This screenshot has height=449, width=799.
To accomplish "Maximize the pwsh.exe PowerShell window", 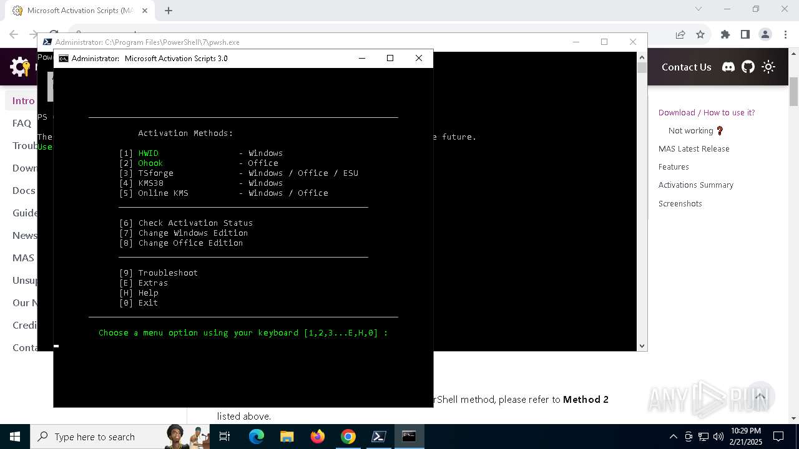I will tap(604, 42).
